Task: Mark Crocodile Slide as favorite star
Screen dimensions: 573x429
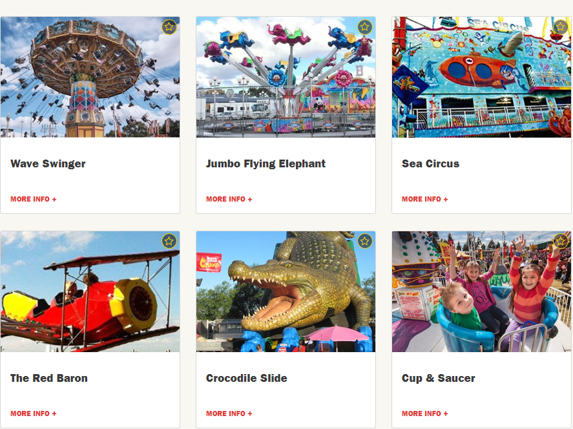Action: click(x=365, y=241)
